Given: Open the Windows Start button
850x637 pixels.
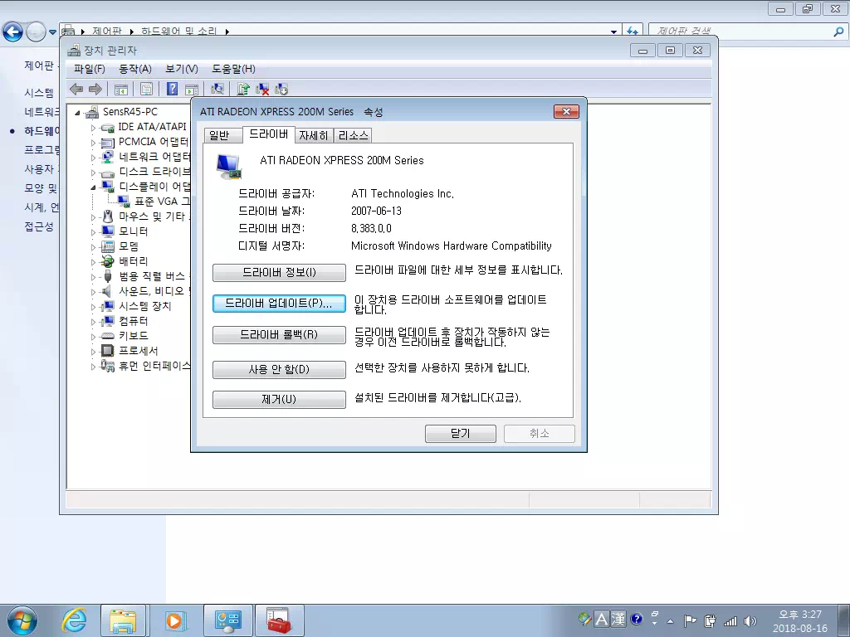Looking at the screenshot, I should coord(22,620).
